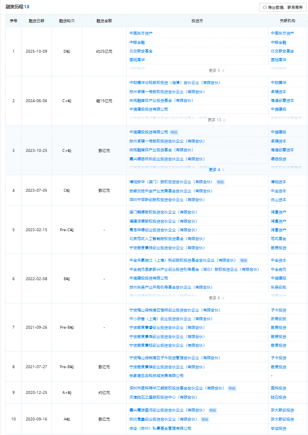The image size is (308, 435).
Task: Click the 融资金额 column header
Action: pos(104,21)
